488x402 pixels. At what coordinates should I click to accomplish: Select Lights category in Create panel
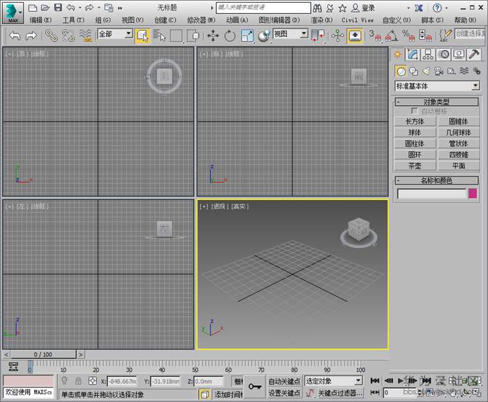point(427,72)
